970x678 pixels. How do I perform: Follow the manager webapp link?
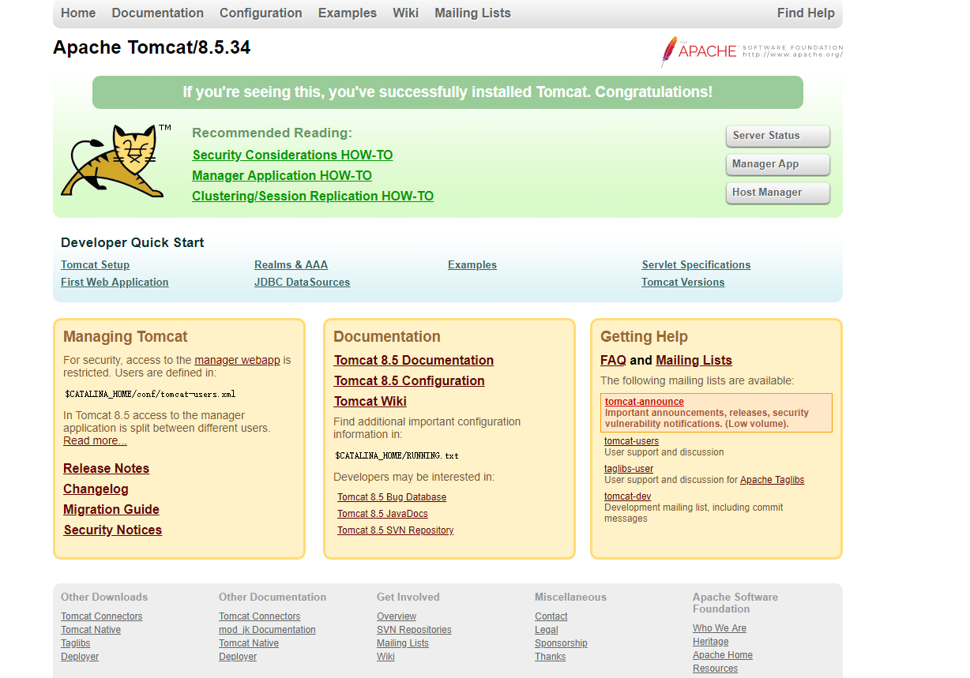coord(237,360)
